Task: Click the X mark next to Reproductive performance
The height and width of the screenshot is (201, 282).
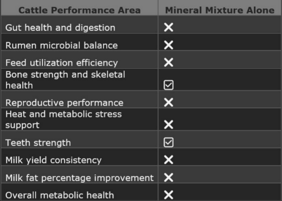Action: (x=168, y=102)
